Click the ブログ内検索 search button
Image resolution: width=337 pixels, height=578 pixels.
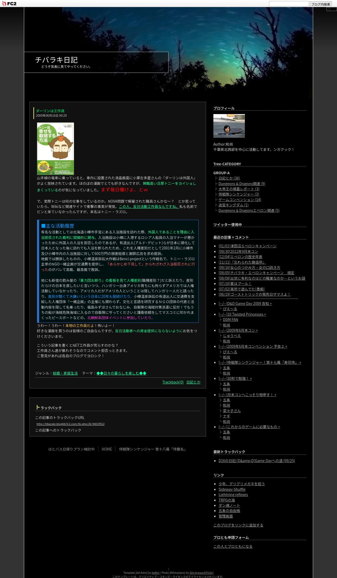[320, 4]
